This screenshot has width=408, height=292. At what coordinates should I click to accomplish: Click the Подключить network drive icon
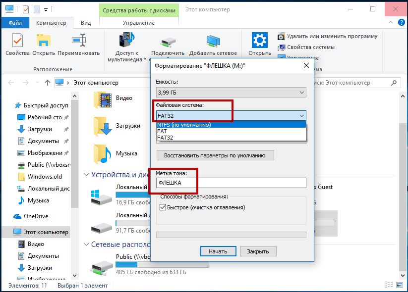tap(168, 43)
